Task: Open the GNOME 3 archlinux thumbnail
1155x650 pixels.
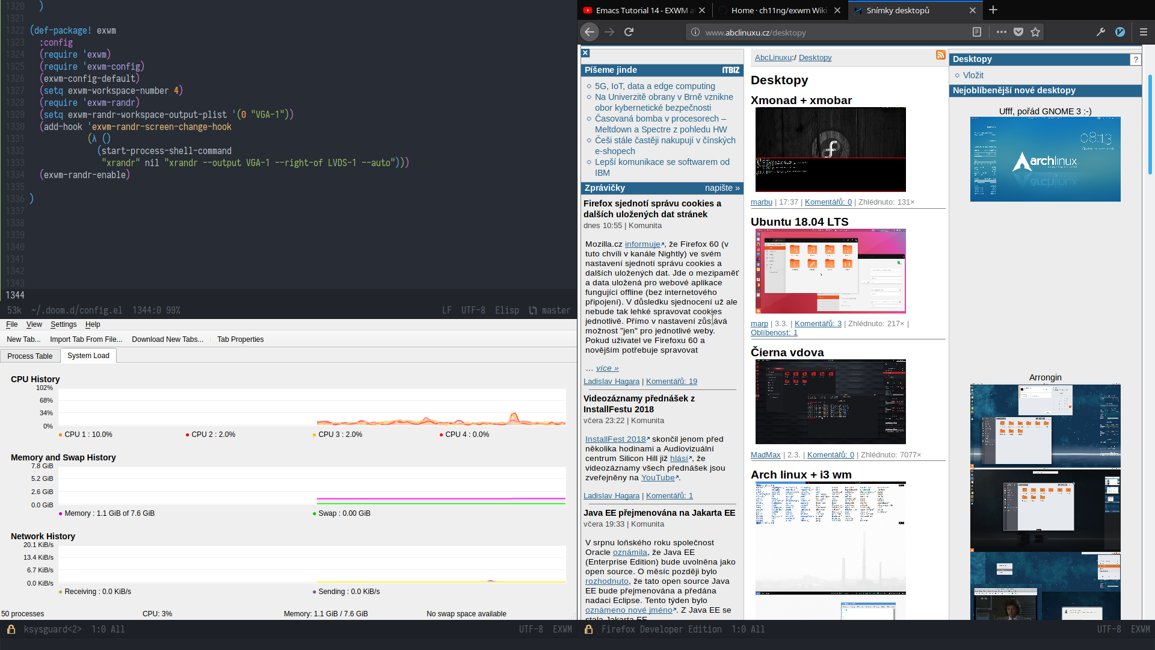Action: tap(1045, 159)
